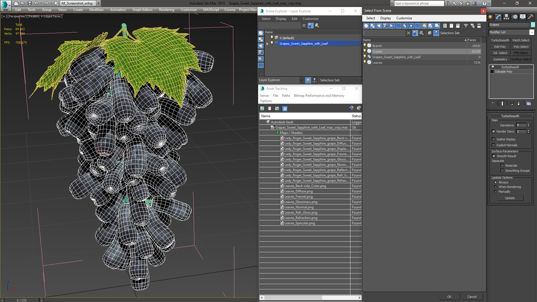This screenshot has height=302, width=537.
Task: Switch to Sort by Hierarchy in Select From Scene
Action: [x=436, y=33]
